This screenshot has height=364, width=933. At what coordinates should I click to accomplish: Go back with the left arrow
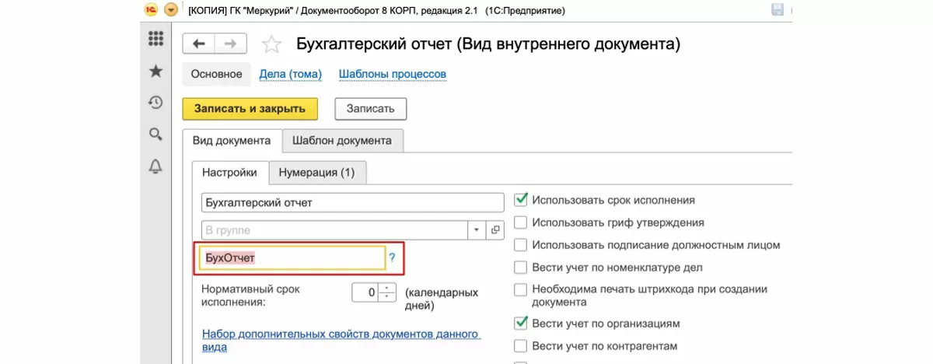tap(198, 44)
